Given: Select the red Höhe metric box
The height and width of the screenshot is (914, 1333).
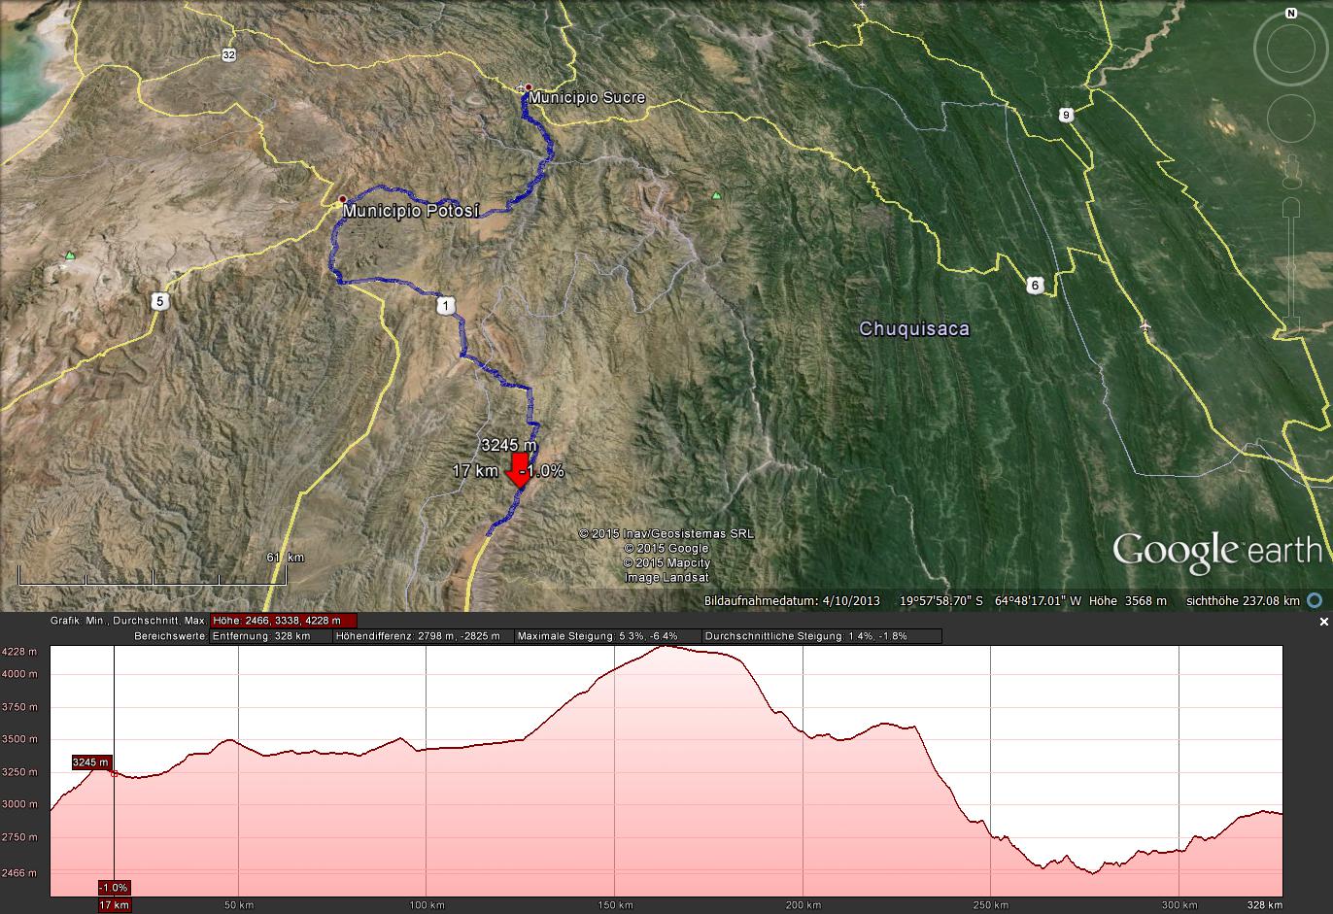Looking at the screenshot, I should pos(284,621).
